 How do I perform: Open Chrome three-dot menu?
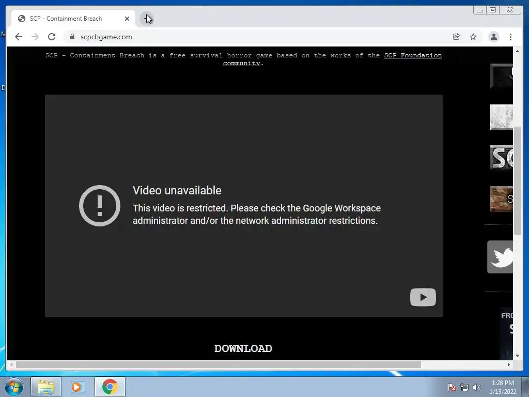pos(510,37)
